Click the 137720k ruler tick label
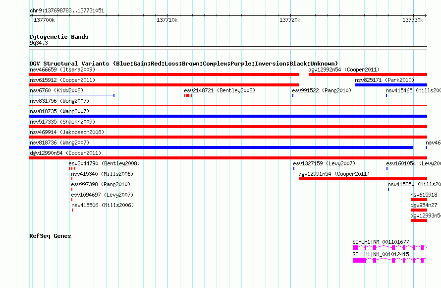This screenshot has width=441, height=288. tap(290, 20)
